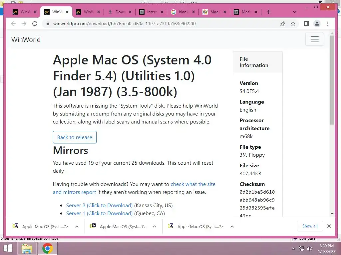
Task: Open check what the site and mirrors report link
Action: coord(134,188)
